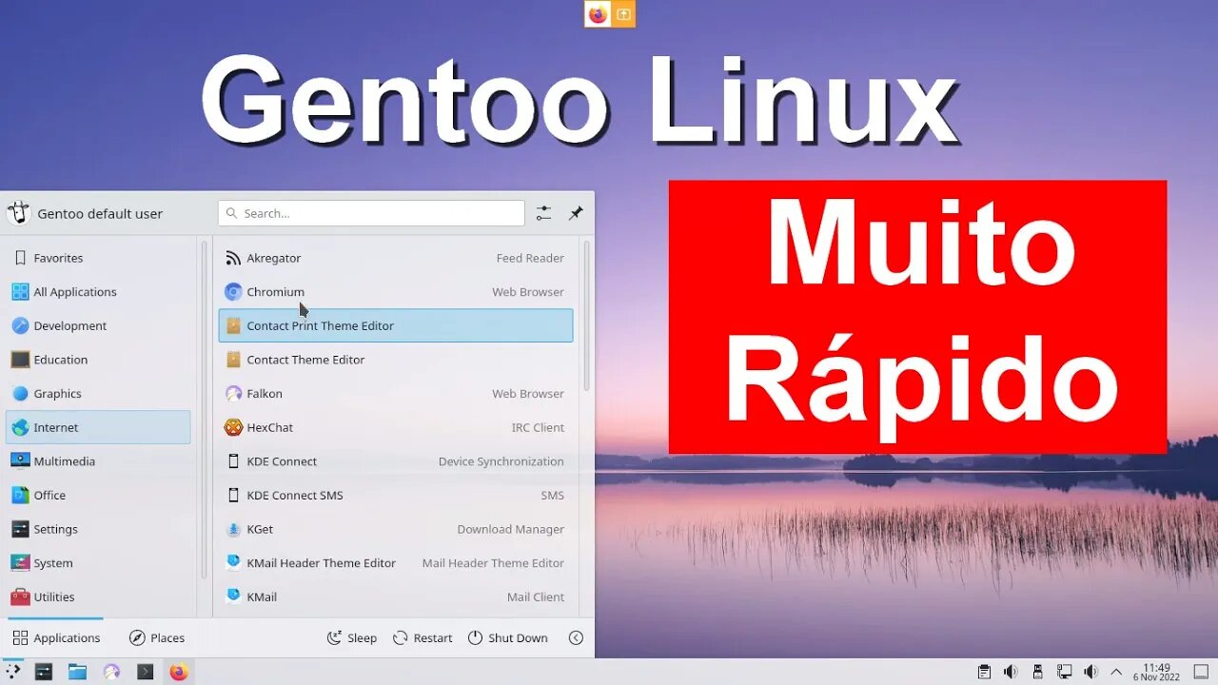Open KDE Connect device synchronization

coord(396,461)
